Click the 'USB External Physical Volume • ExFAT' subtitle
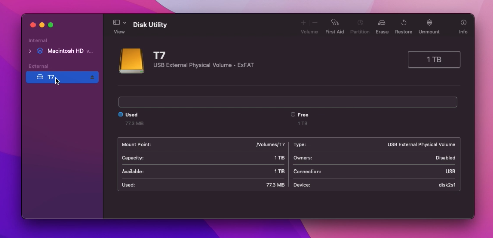 (203, 65)
